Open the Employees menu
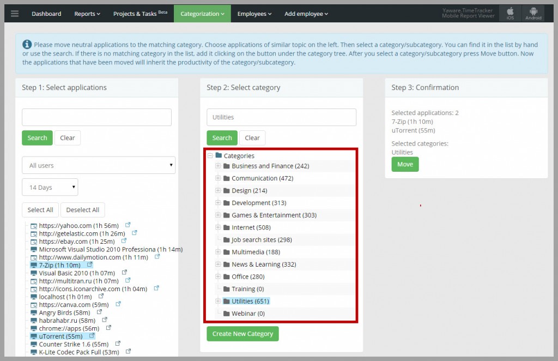The width and height of the screenshot is (558, 361). (254, 14)
